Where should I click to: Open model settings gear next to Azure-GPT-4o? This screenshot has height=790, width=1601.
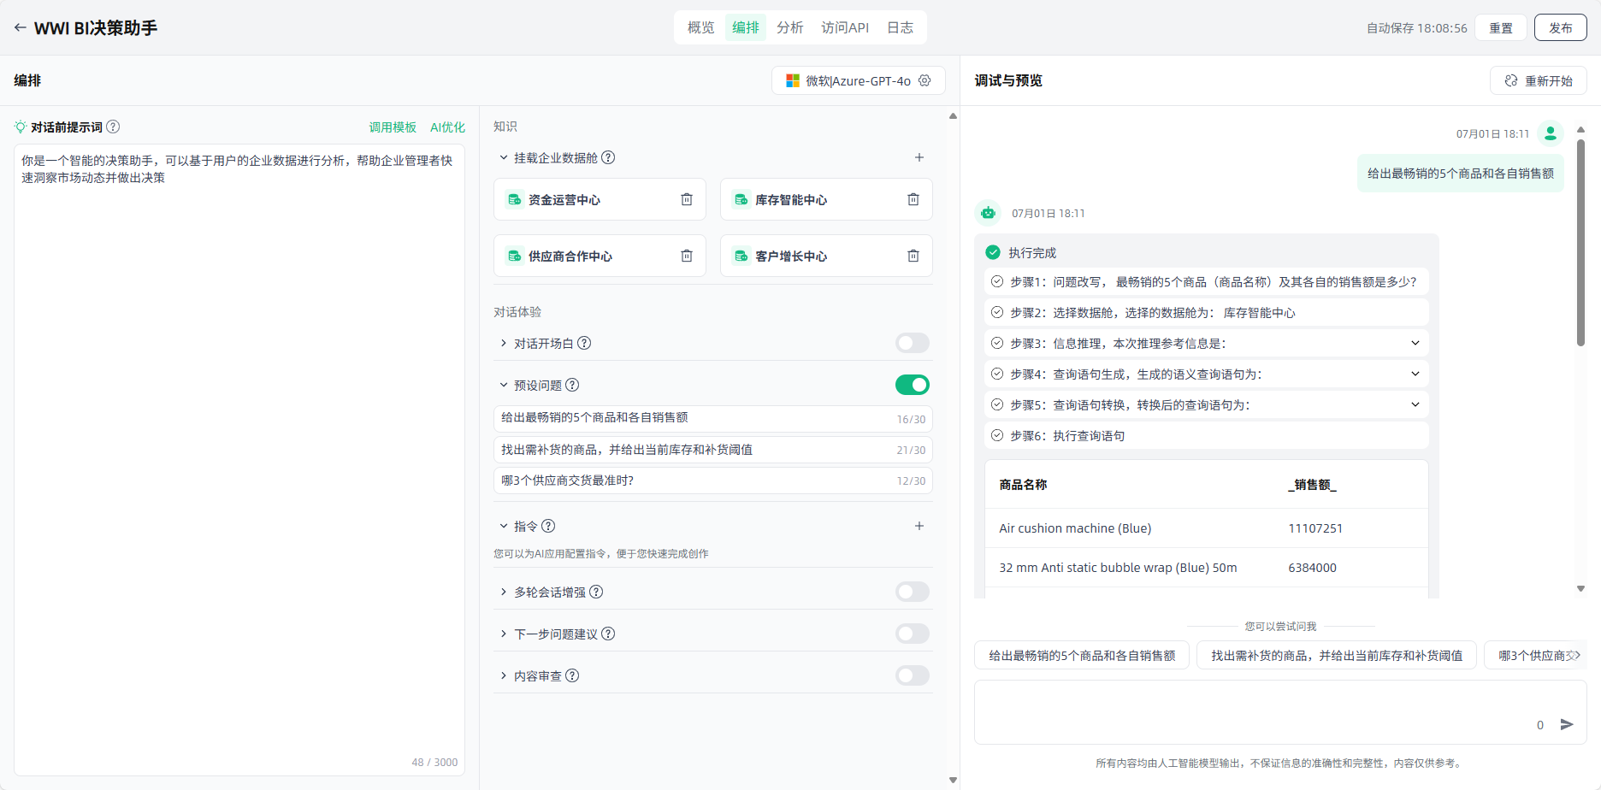pyautogui.click(x=925, y=80)
